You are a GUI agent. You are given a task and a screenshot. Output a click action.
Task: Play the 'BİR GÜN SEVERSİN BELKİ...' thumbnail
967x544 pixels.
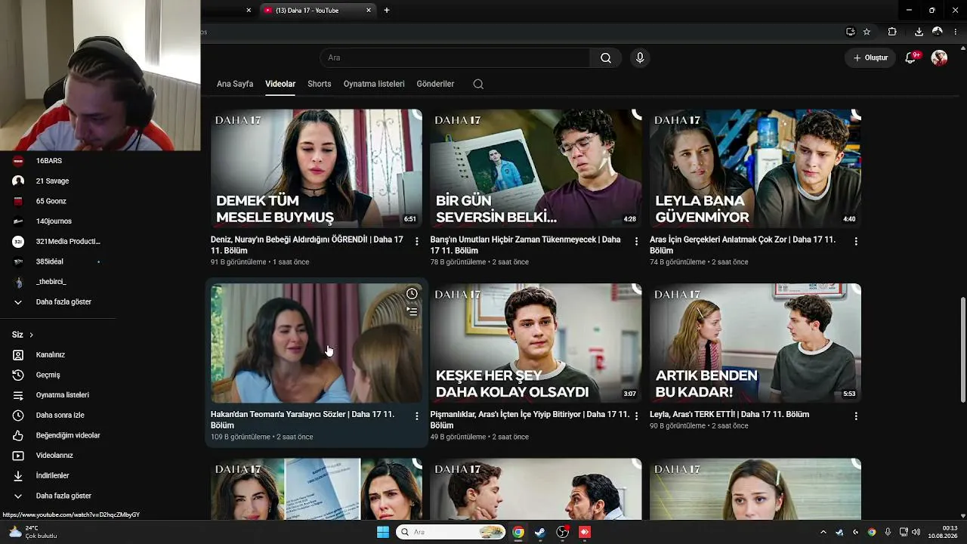coord(536,168)
